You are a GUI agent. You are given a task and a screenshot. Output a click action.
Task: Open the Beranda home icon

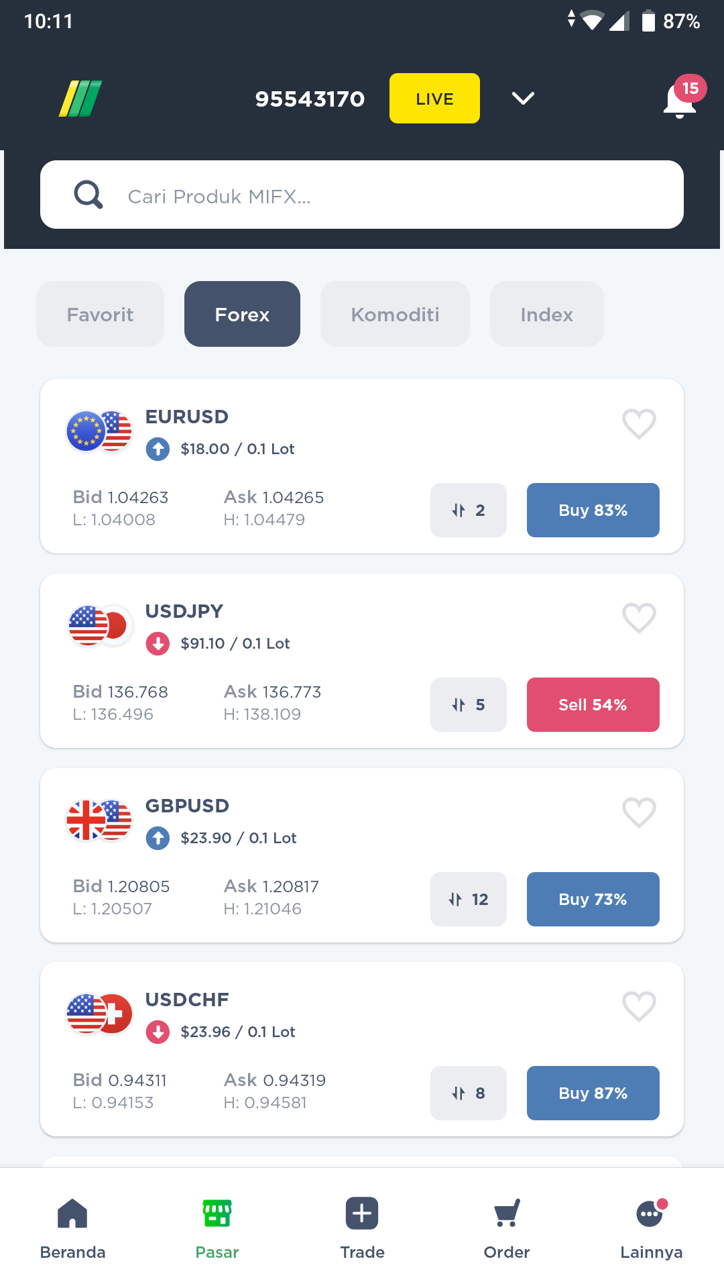click(72, 1214)
